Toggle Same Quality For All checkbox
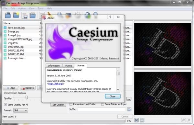Viewport: 194px width, 125px height. point(5,105)
